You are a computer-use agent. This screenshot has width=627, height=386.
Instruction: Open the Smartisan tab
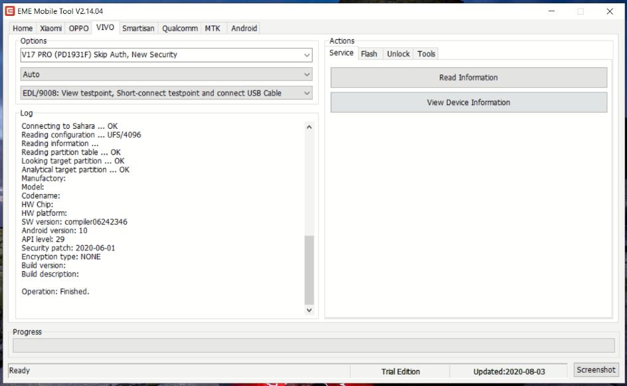pyautogui.click(x=138, y=29)
